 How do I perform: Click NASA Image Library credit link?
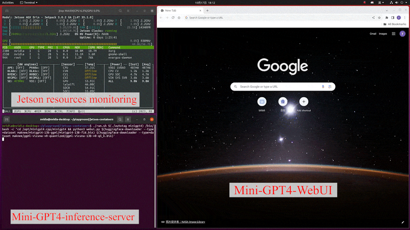point(185,222)
